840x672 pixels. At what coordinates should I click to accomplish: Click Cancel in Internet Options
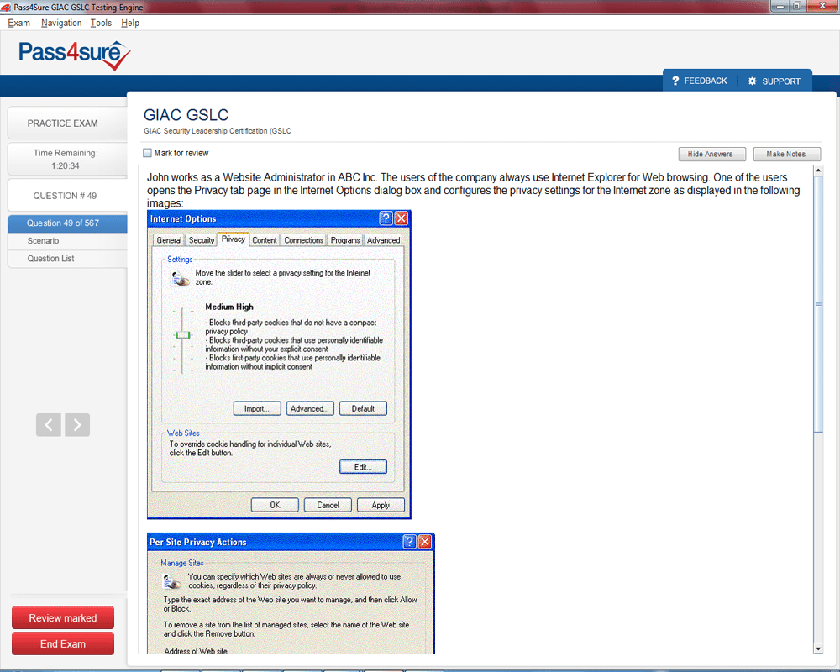(328, 505)
